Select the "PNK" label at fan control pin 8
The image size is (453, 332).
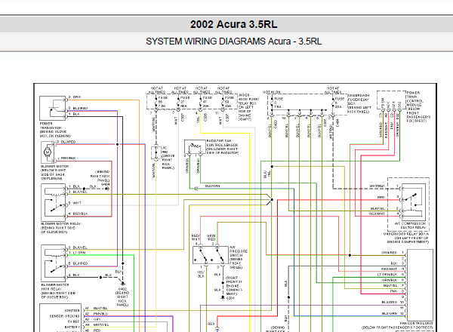pyautogui.click(x=394, y=291)
